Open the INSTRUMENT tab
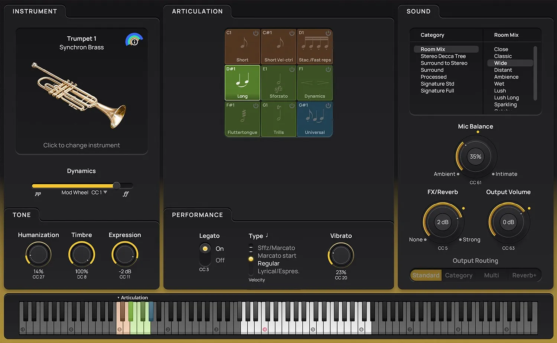Viewport: 557px width, 343px height. [35, 11]
